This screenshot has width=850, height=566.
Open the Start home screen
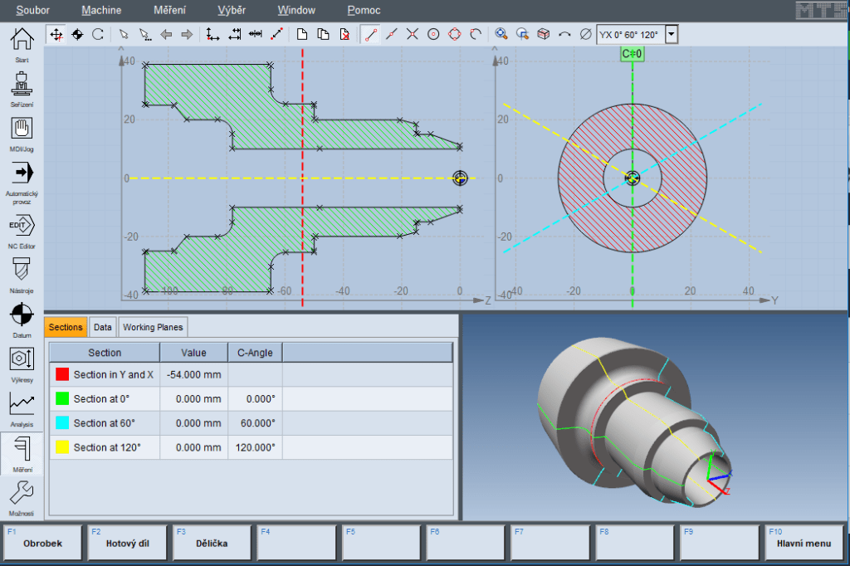pos(22,40)
